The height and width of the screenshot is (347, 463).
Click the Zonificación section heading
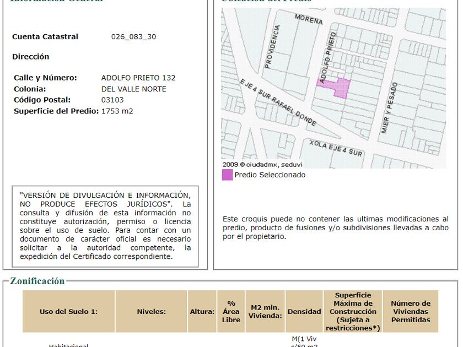(37, 281)
